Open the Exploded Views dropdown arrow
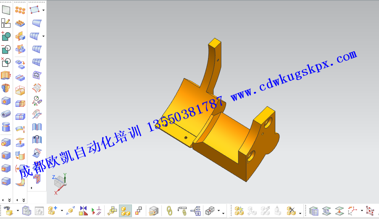This screenshot has width=379, height=220. click(218, 211)
